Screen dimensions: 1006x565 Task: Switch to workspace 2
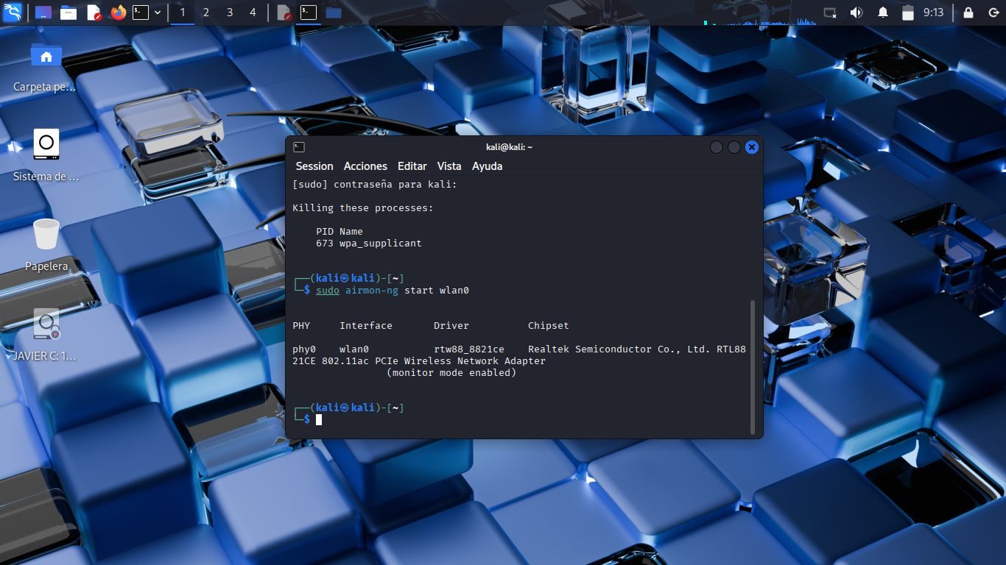(206, 13)
